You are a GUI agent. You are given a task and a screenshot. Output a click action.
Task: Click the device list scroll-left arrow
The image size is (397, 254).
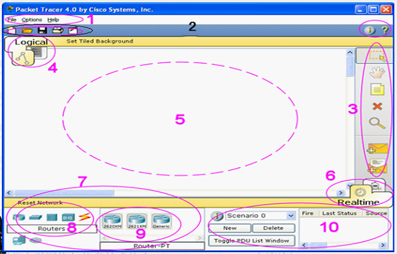pos(105,237)
